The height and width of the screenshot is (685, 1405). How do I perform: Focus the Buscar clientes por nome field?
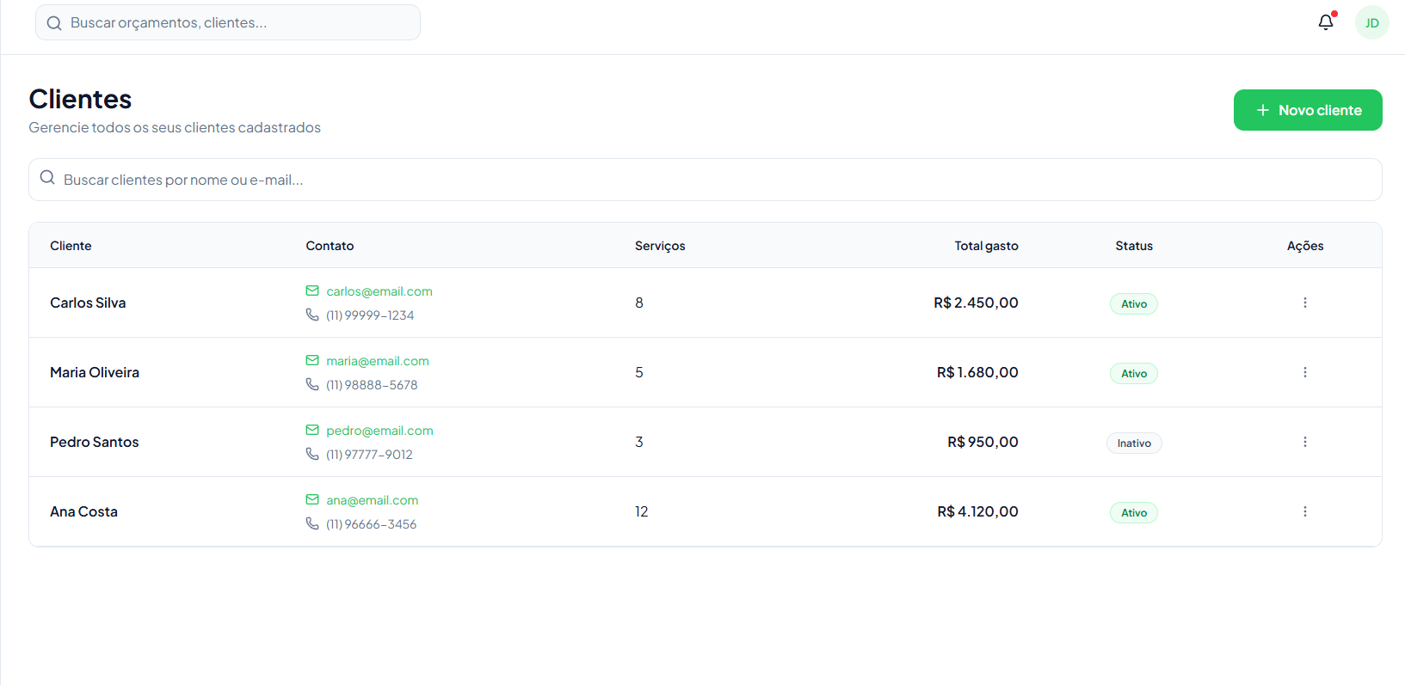(x=706, y=180)
